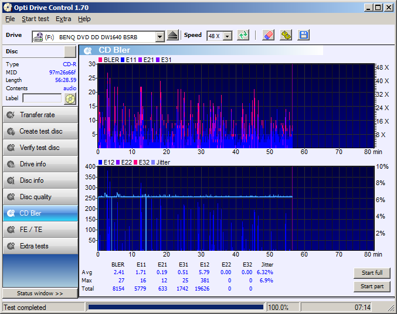Image resolution: width=397 pixels, height=314 pixels.
Task: Click the eraser icon to erase disc
Action: (x=268, y=35)
